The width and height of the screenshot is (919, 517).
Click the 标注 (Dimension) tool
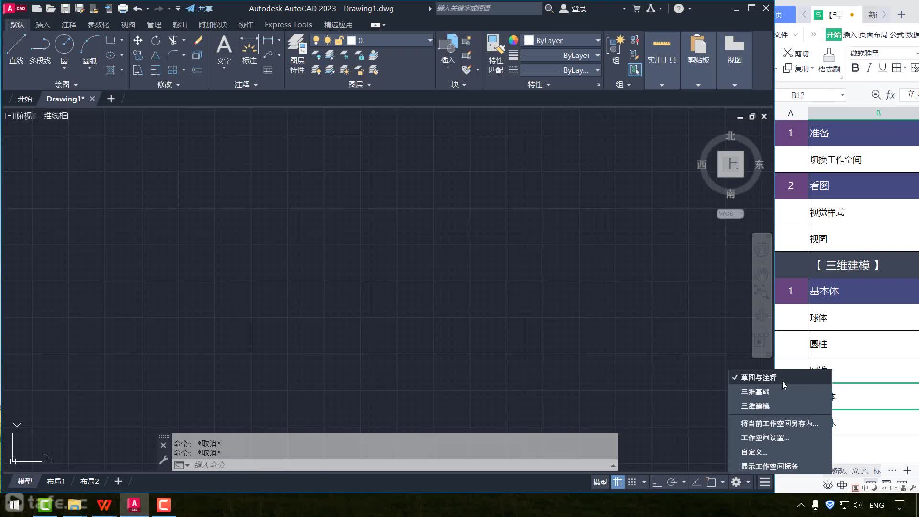(x=249, y=50)
